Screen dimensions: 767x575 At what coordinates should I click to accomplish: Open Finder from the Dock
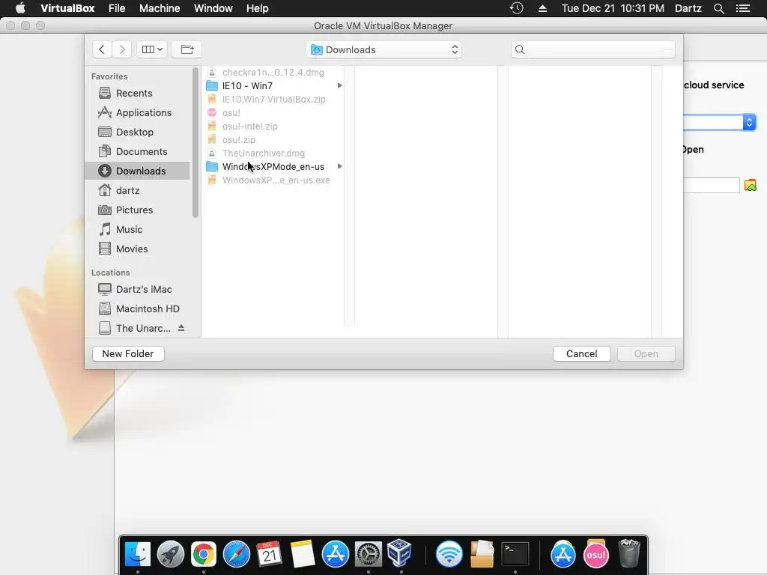(138, 555)
